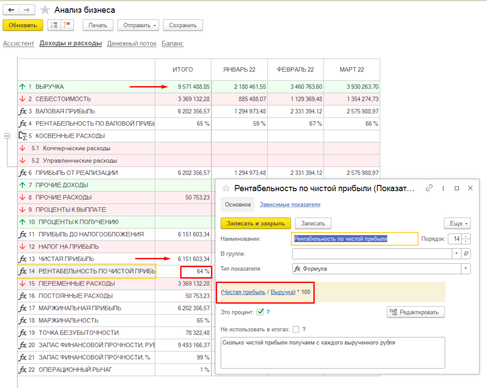Open the Отправить dropdown button
This screenshot has height=388, width=487.
coord(138,25)
